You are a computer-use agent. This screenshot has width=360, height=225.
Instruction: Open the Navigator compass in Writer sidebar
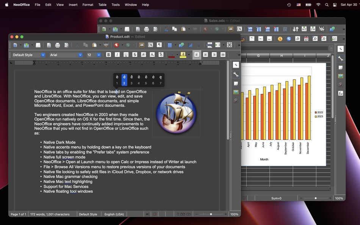236,100
